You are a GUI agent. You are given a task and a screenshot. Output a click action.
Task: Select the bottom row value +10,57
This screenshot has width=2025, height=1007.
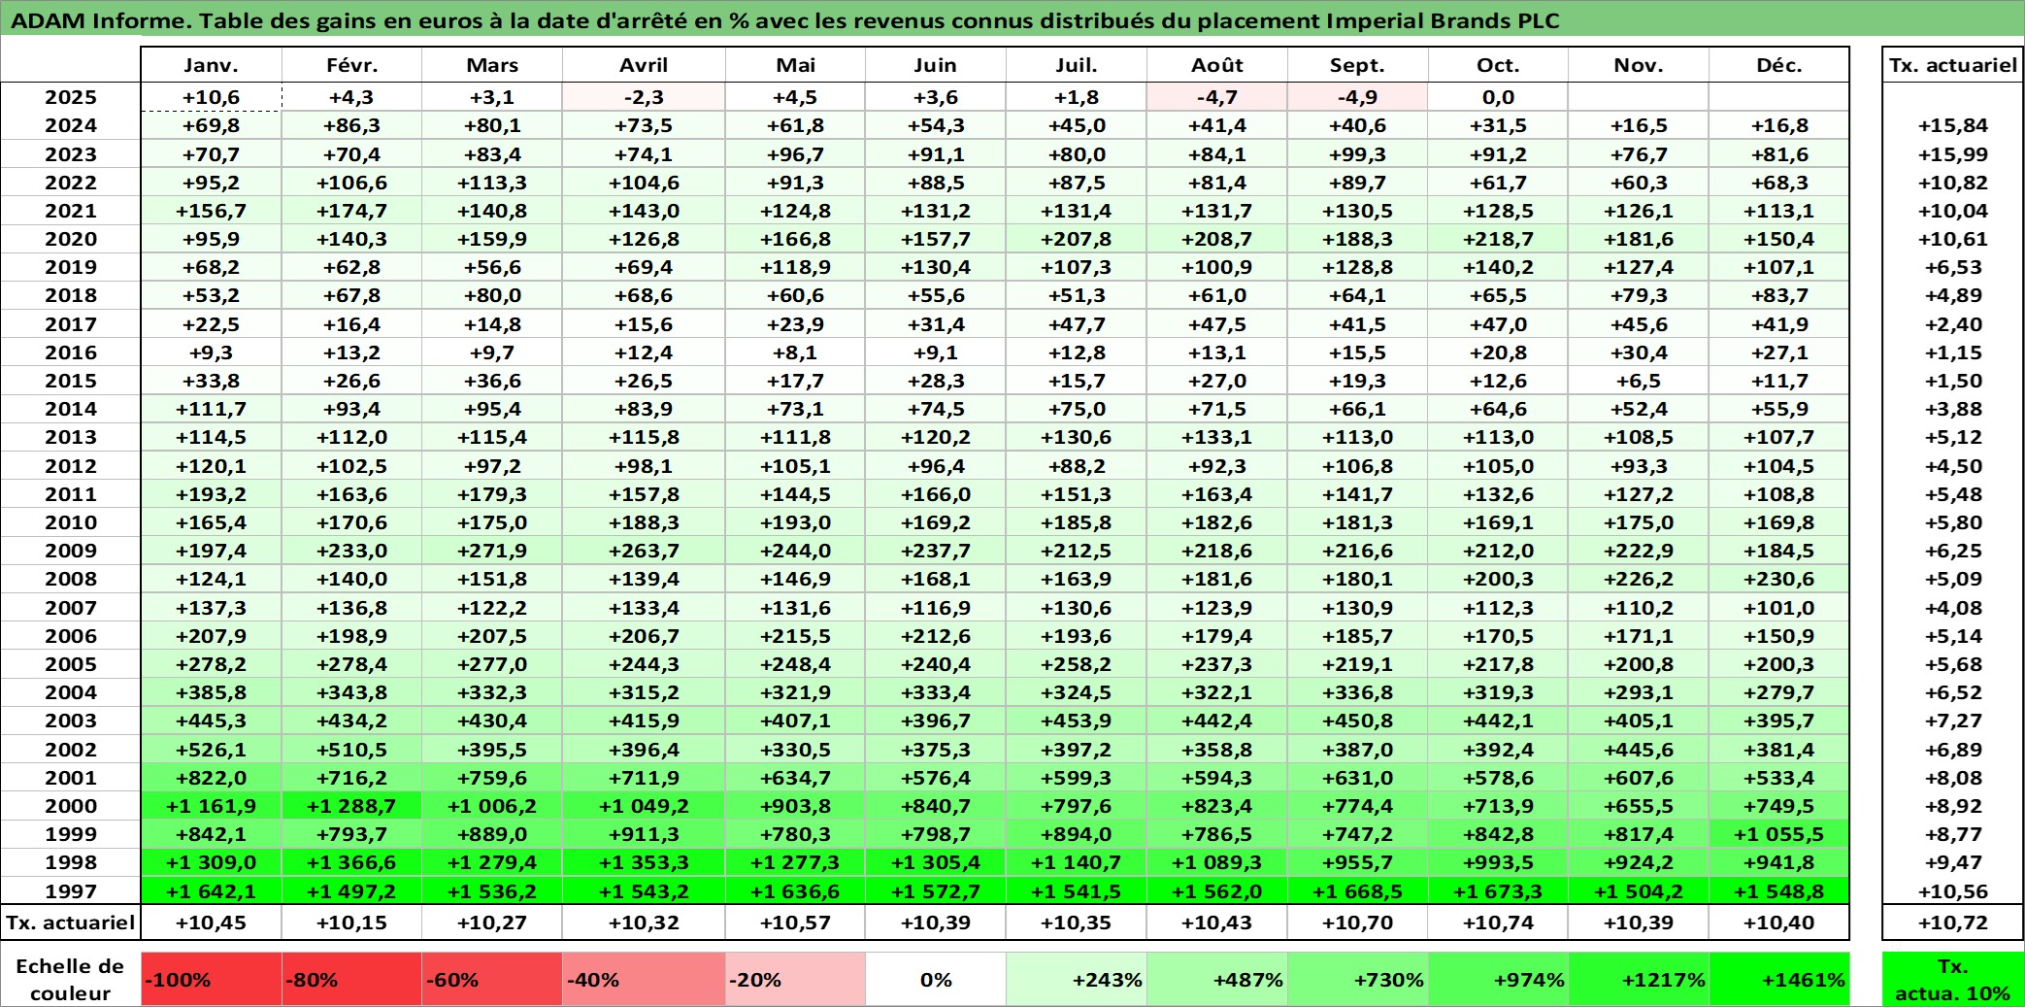point(795,923)
